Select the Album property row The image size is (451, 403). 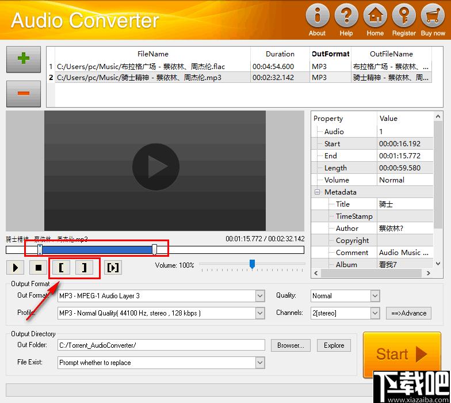tap(373, 264)
